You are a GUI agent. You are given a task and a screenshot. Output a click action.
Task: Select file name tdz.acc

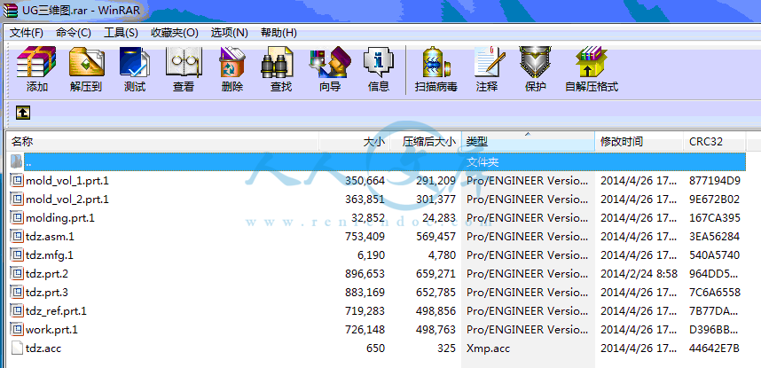(43, 348)
